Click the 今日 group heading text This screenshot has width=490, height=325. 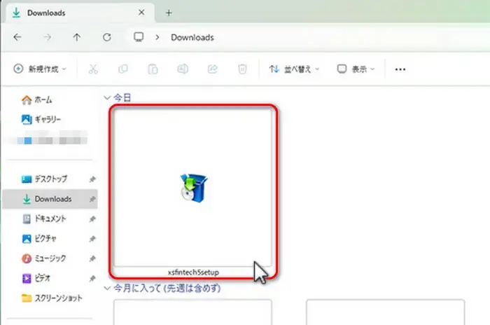[x=122, y=97]
